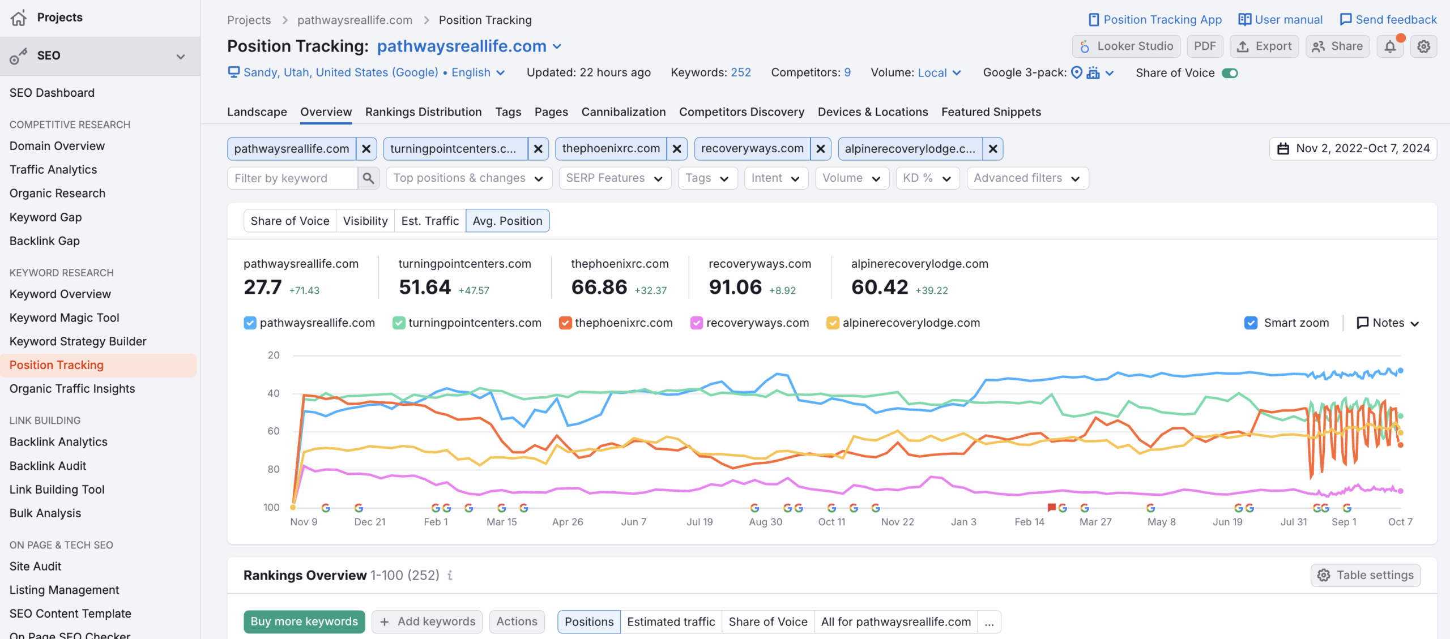Click the keyword filter search magnifier icon
1450x639 pixels.
(x=368, y=178)
